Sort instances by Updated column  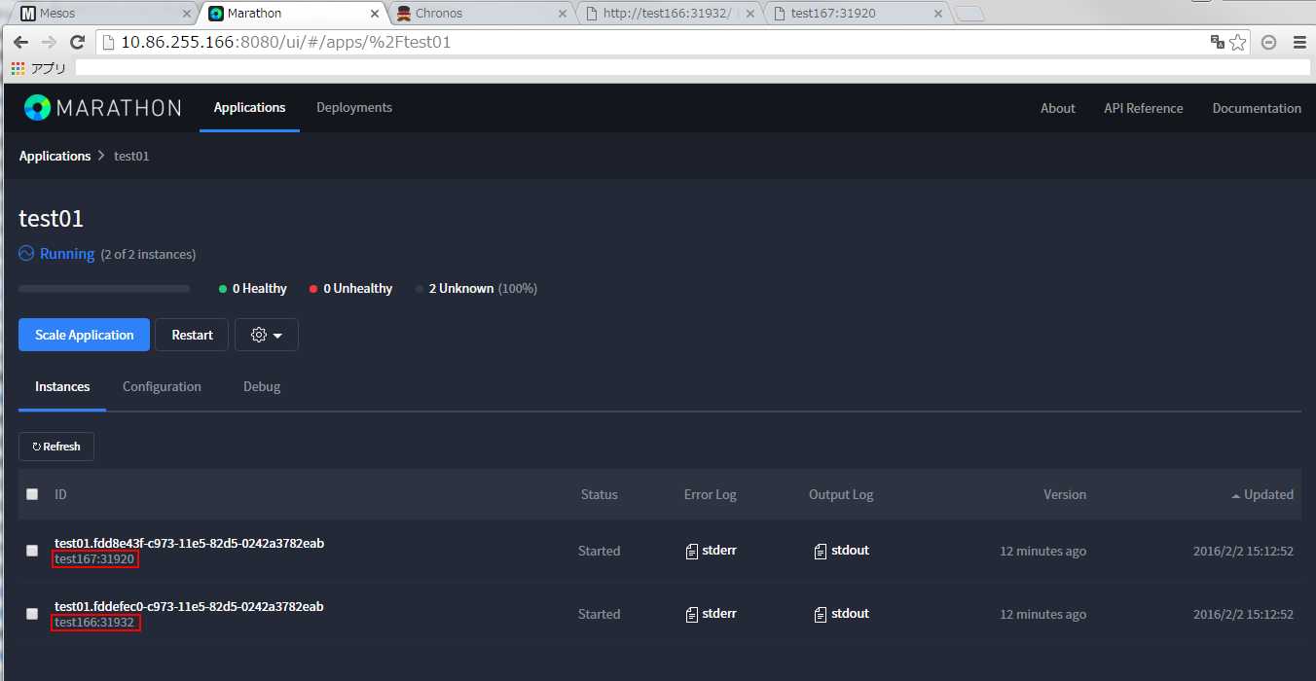click(x=1262, y=494)
